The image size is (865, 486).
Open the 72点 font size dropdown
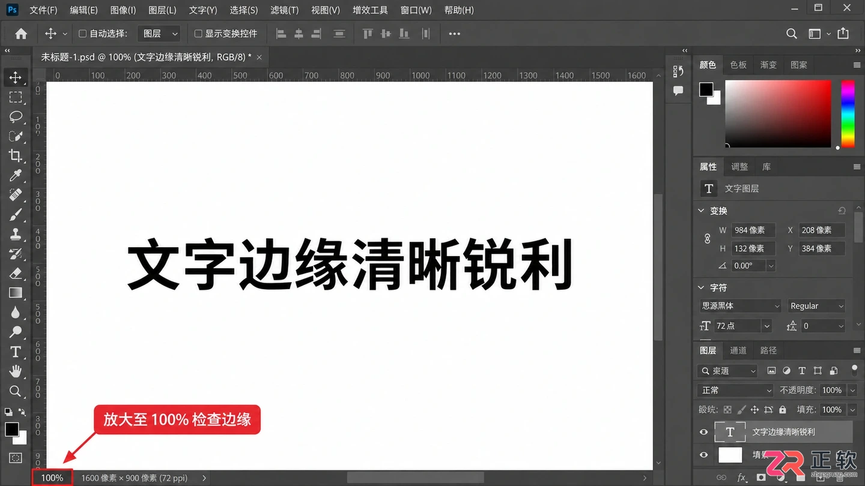766,326
